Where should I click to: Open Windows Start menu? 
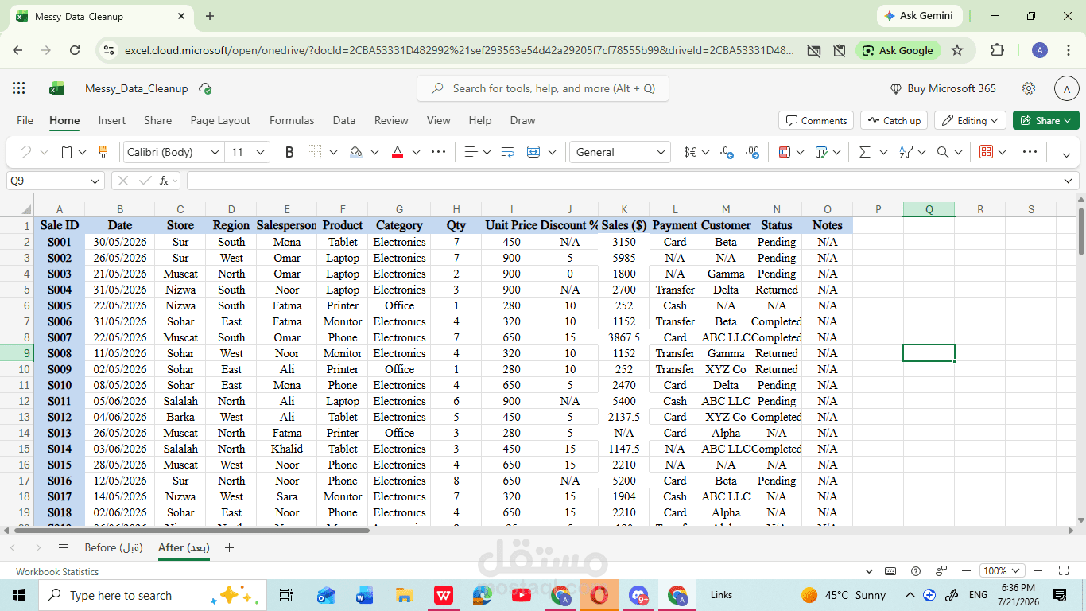19,595
